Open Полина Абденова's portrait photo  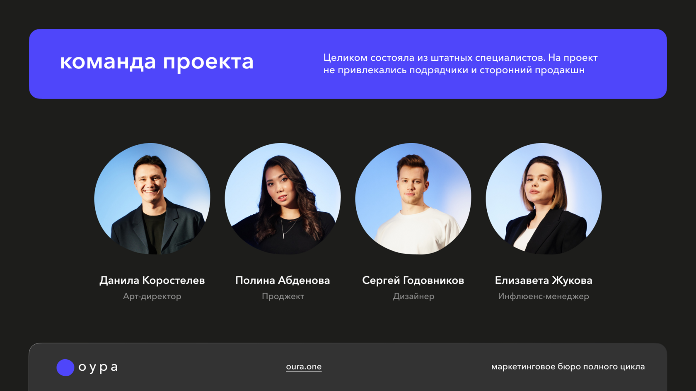click(283, 199)
